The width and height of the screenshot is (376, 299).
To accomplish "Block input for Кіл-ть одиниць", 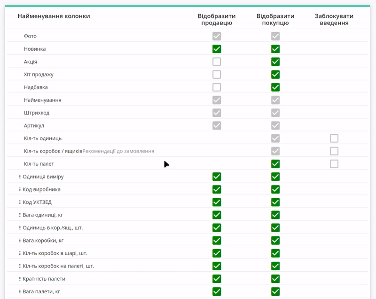I will (334, 138).
